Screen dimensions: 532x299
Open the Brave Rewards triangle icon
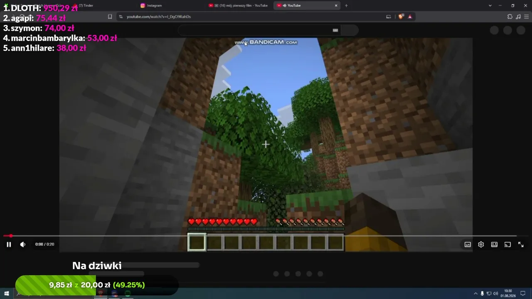[x=410, y=17]
